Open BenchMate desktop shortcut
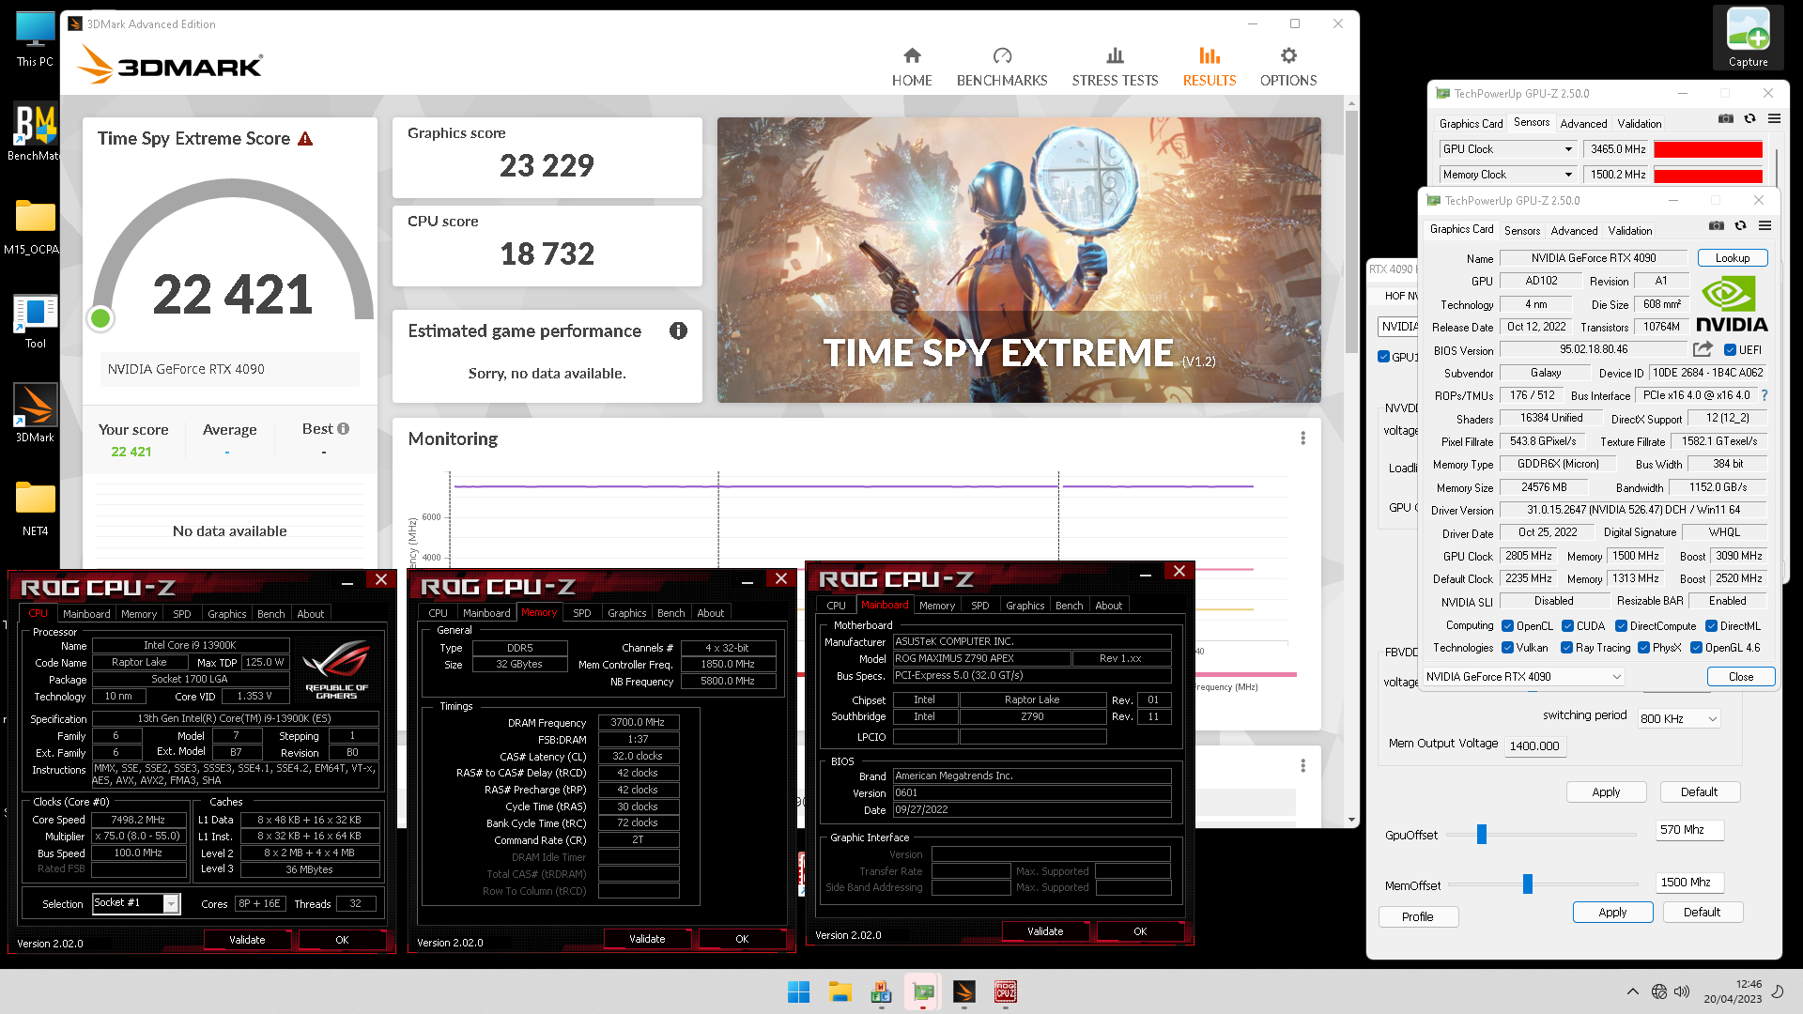This screenshot has width=1803, height=1014. [35, 132]
